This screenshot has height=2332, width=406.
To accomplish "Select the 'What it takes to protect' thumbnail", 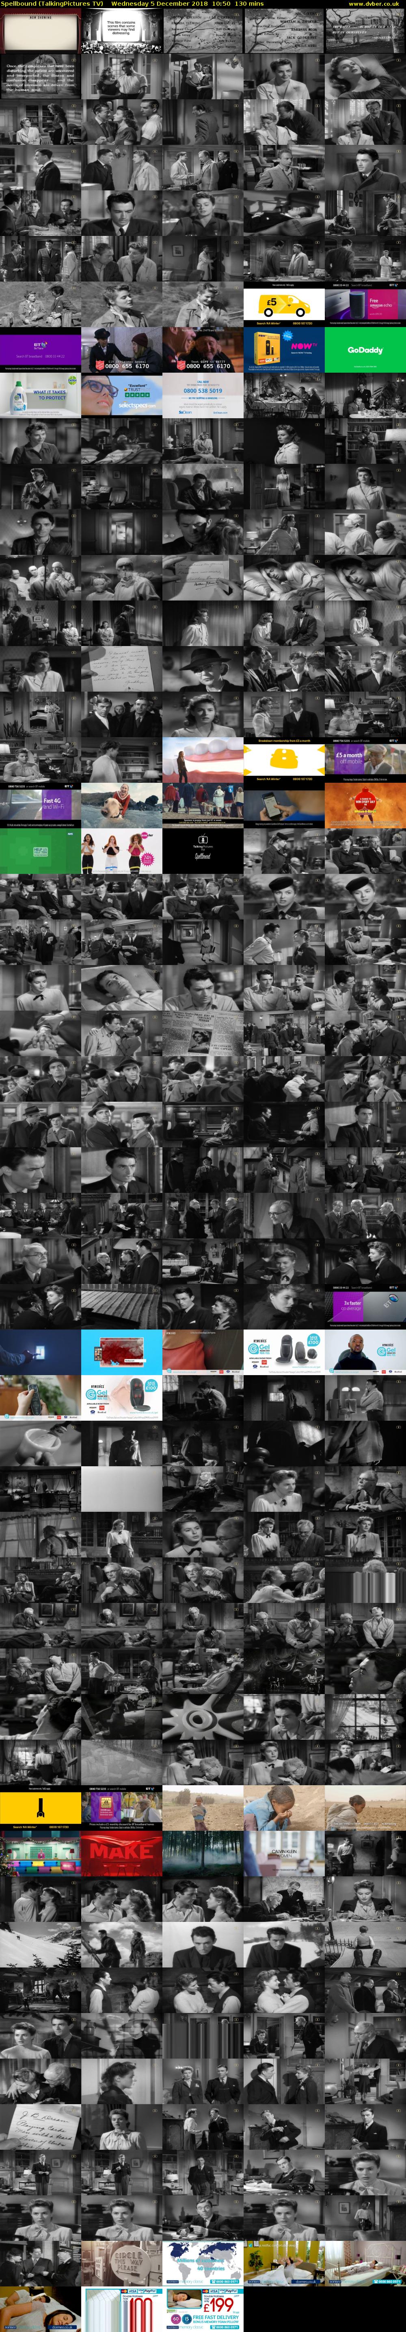I will (40, 395).
